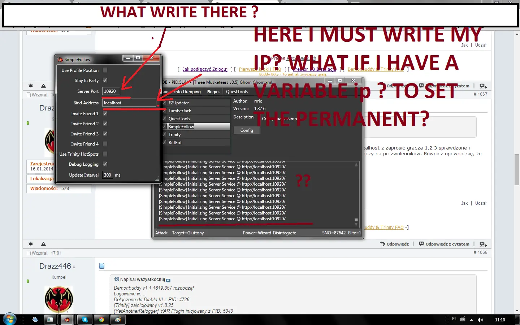
Task: Click the Skype icon in the taskbar
Action: pyautogui.click(x=84, y=320)
